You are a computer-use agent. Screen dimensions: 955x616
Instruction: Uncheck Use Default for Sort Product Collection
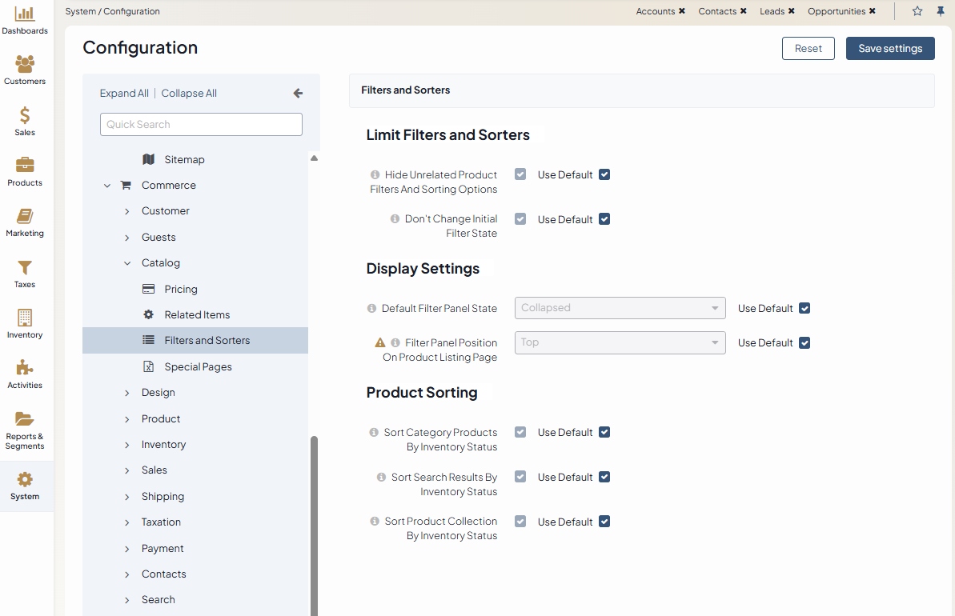point(604,522)
